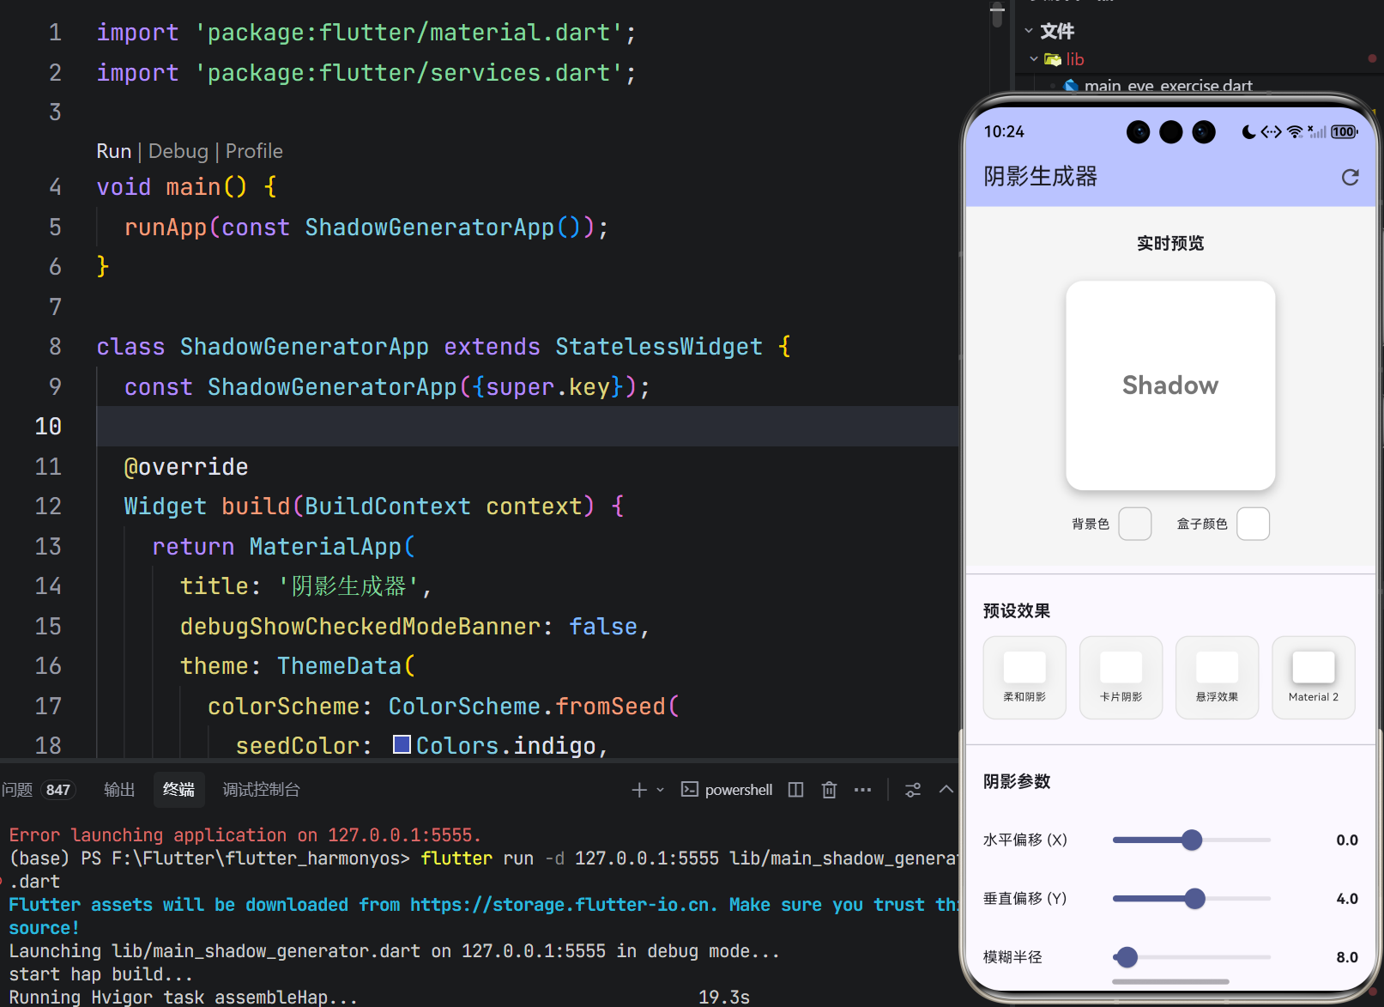This screenshot has width=1384, height=1007.
Task: Click the Shadow preview box
Action: (x=1170, y=385)
